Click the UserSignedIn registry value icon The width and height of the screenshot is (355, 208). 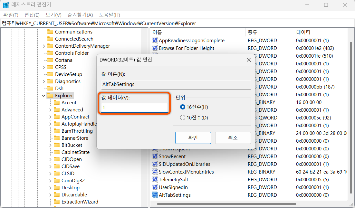click(x=155, y=187)
